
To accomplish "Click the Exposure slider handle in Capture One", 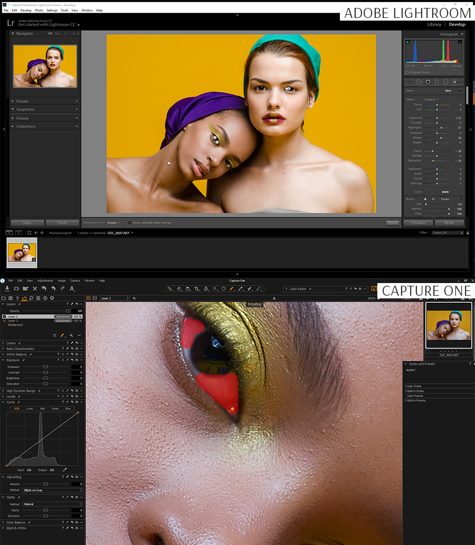I will click(x=45, y=367).
